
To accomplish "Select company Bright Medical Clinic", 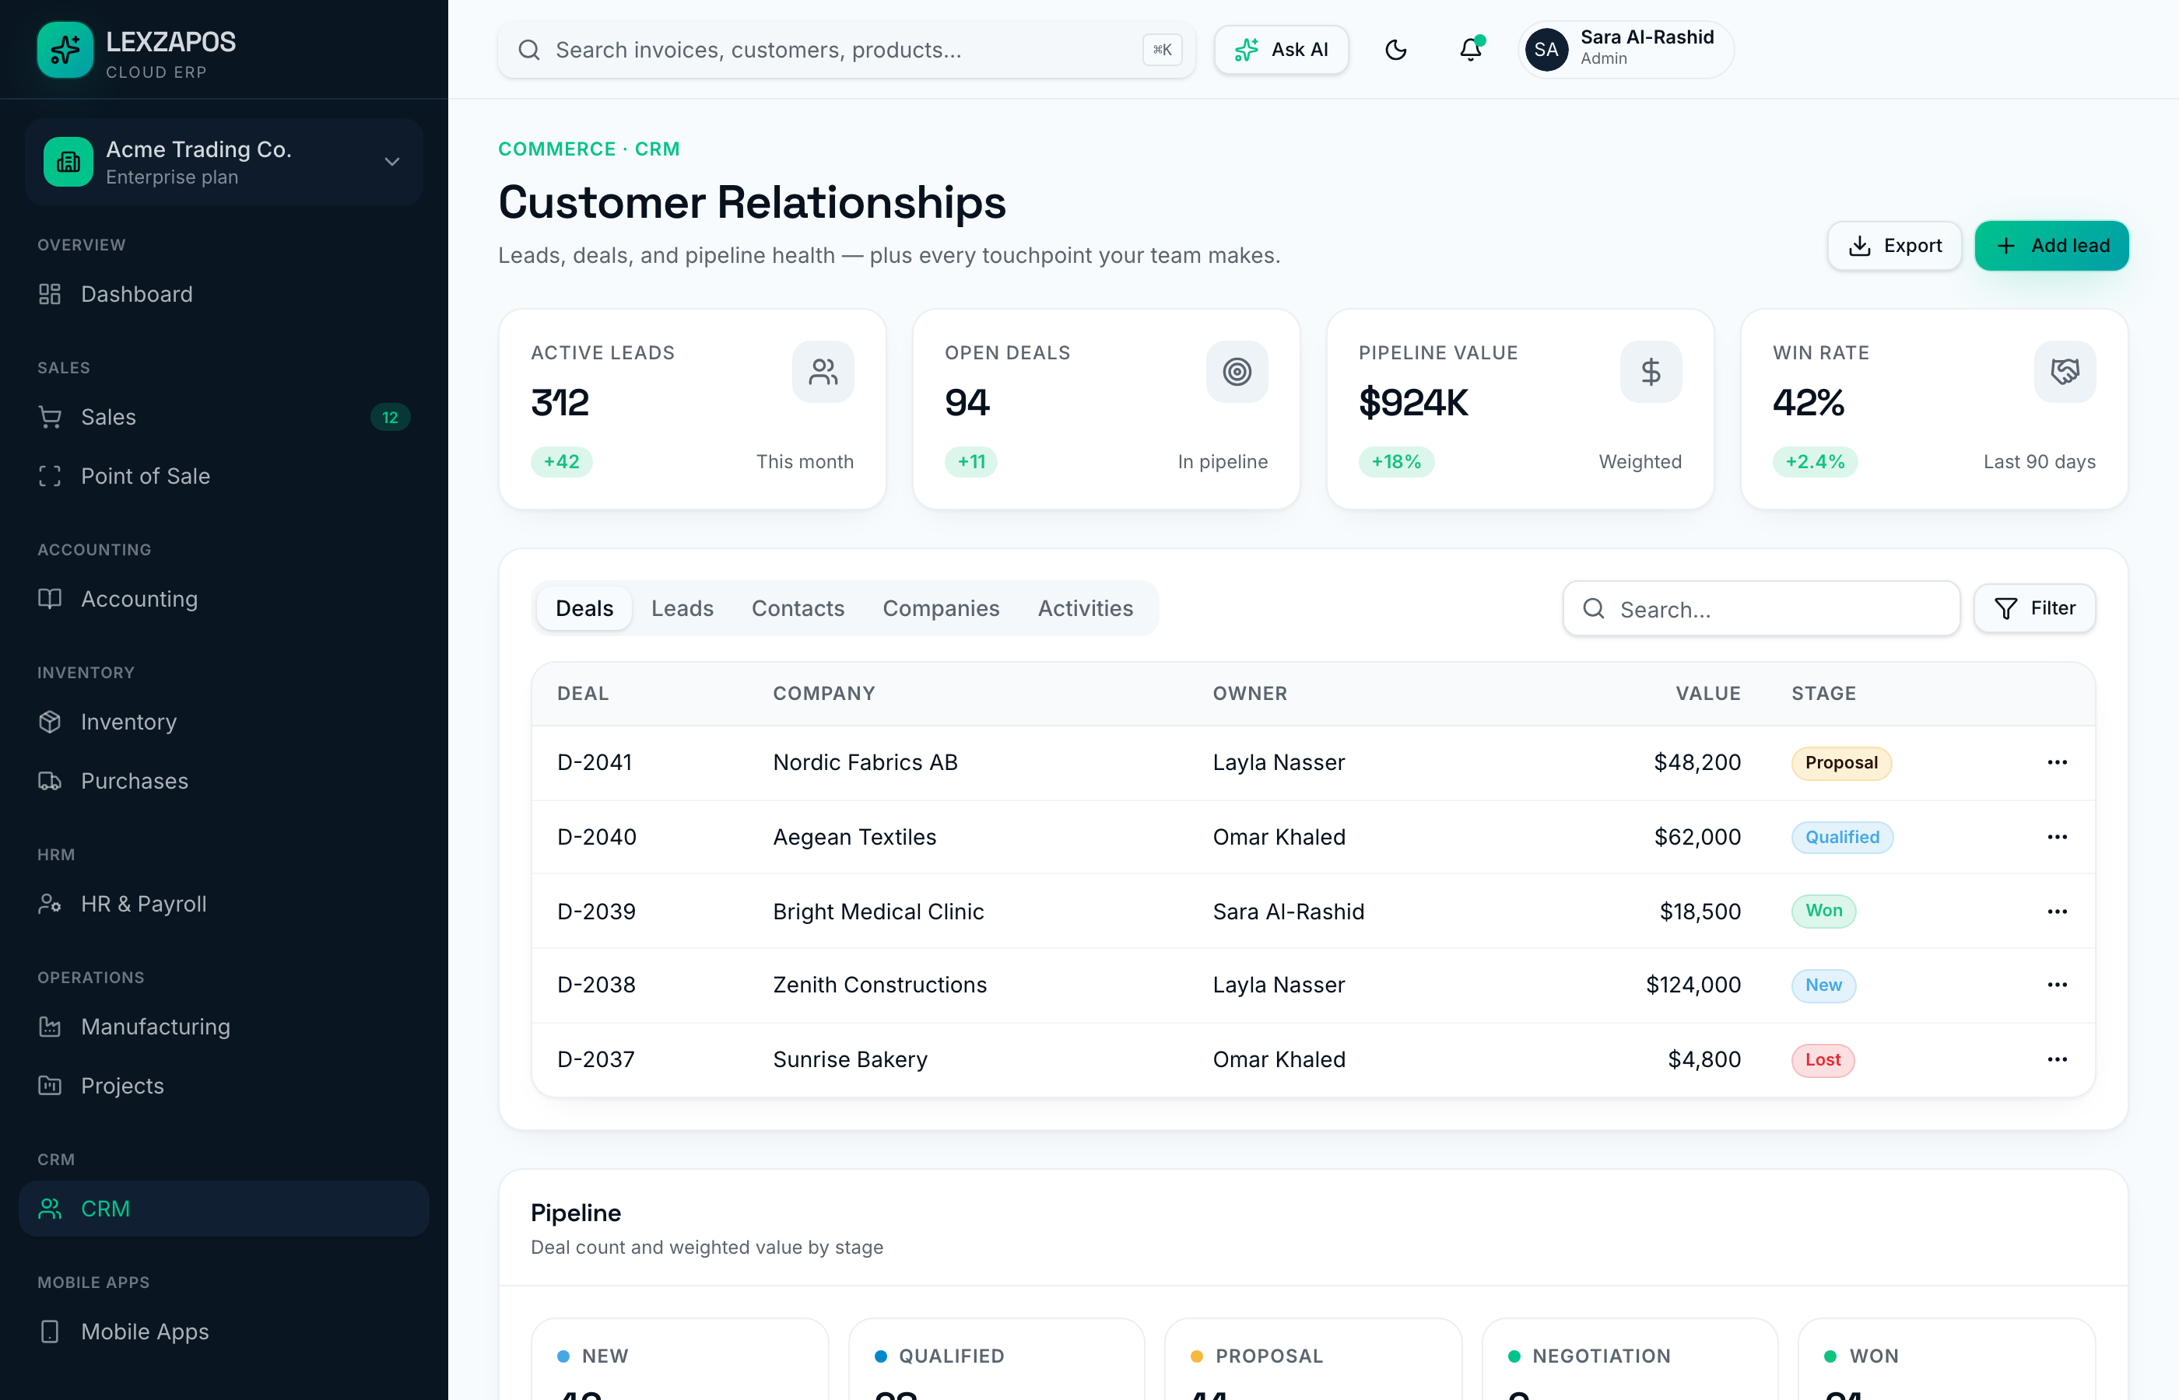I will coord(879,912).
